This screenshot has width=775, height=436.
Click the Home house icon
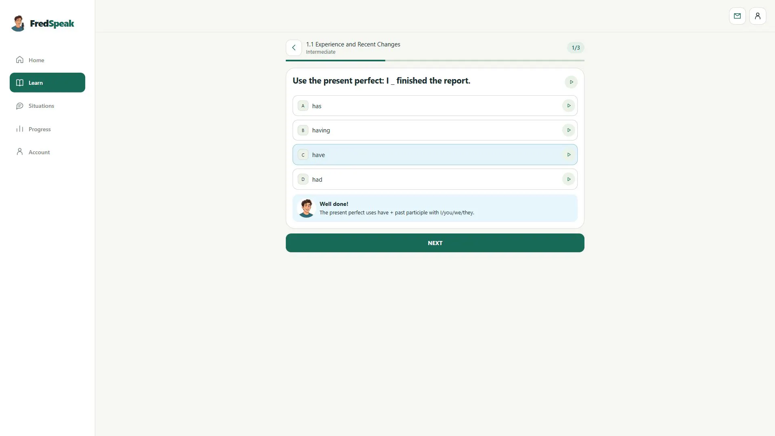[19, 60]
